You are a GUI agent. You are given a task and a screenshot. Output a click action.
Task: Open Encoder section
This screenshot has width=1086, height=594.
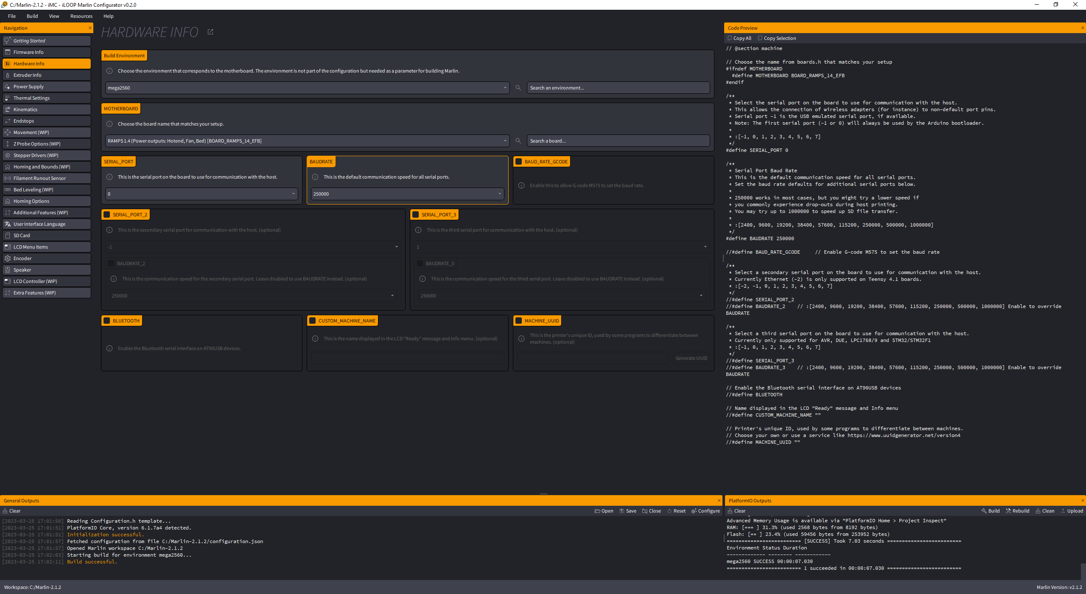47,258
